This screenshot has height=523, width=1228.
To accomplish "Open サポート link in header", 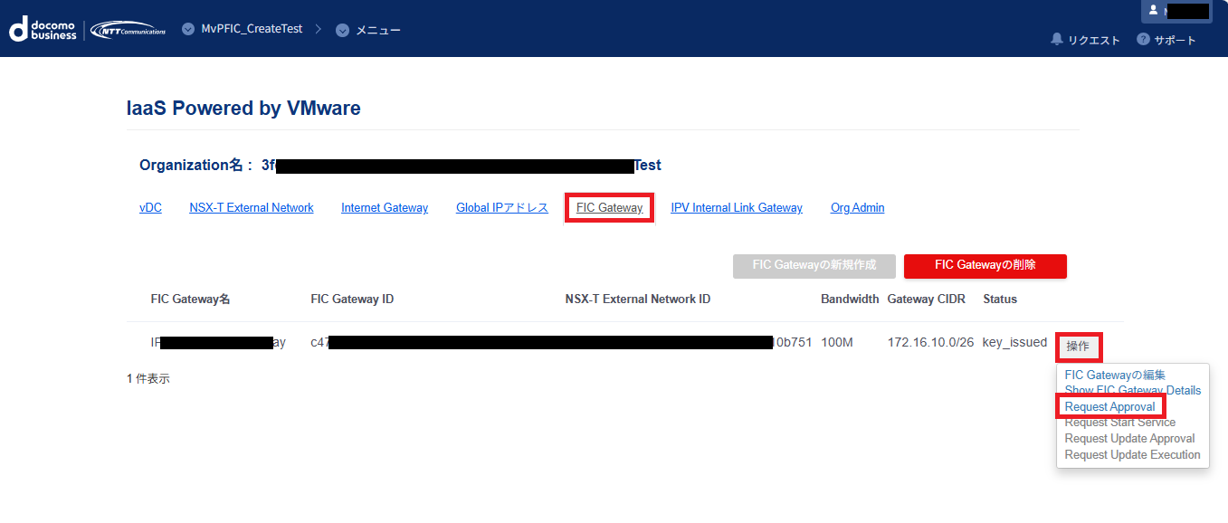I will [x=1175, y=40].
